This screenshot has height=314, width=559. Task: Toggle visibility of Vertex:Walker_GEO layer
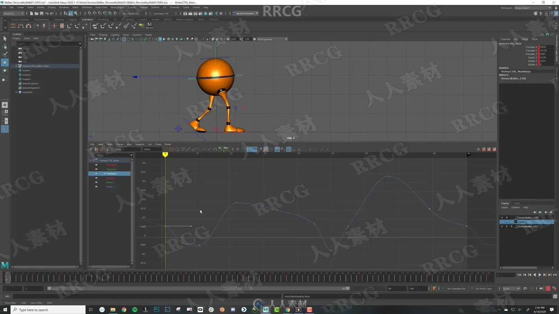click(502, 226)
